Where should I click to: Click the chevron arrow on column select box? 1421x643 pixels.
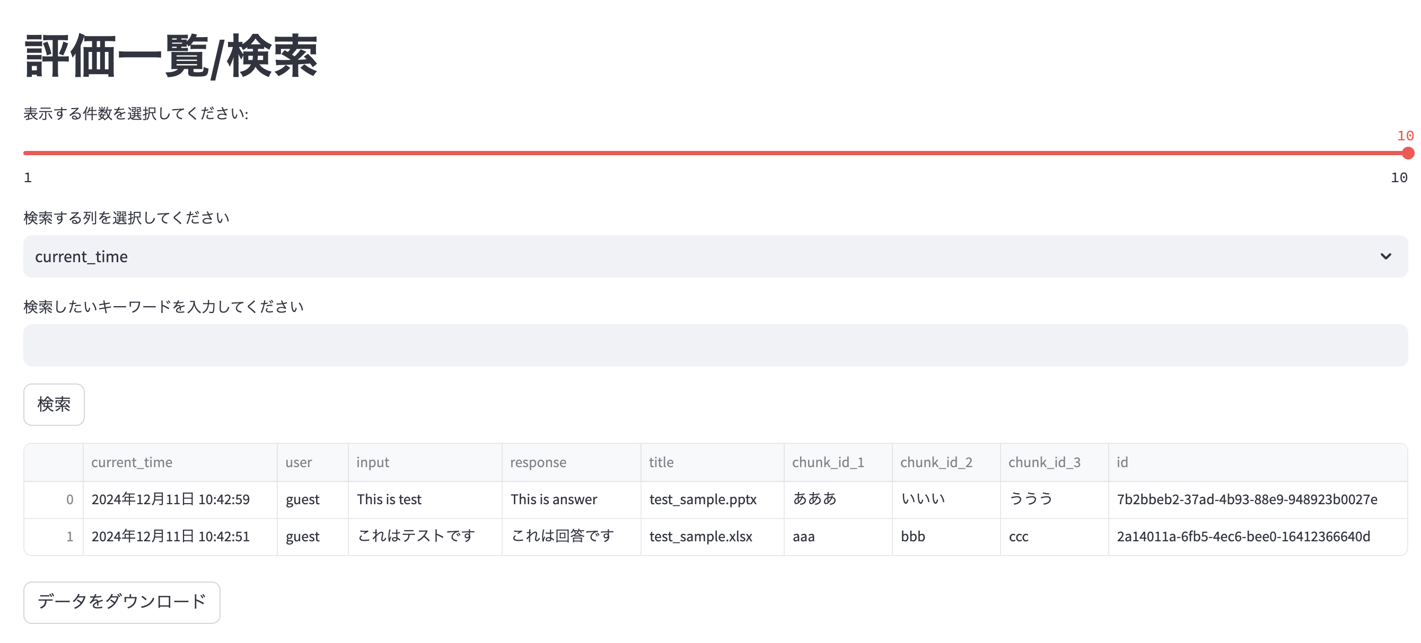tap(1385, 256)
